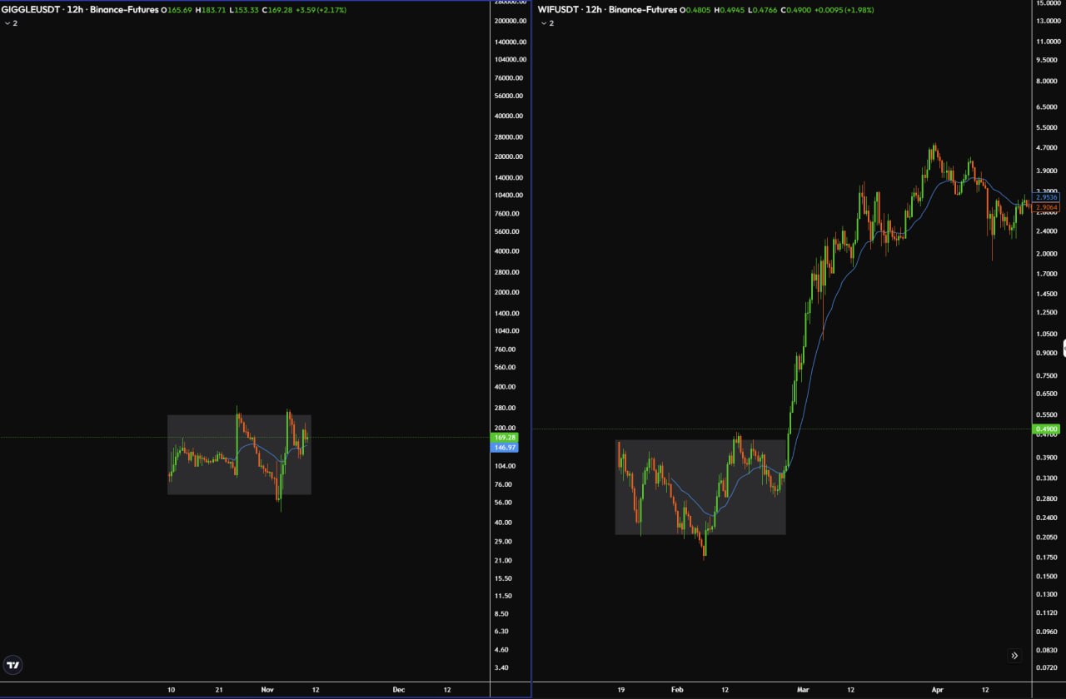Click the TradingView logo icon
1066x699 pixels.
click(x=13, y=664)
